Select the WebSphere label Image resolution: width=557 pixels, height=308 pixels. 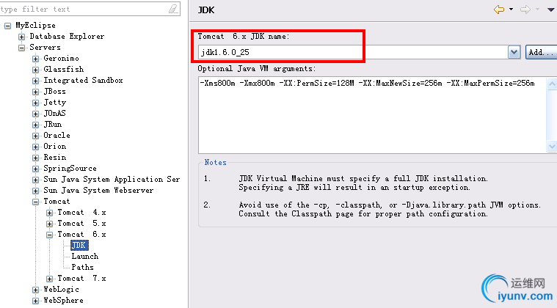coord(63,300)
